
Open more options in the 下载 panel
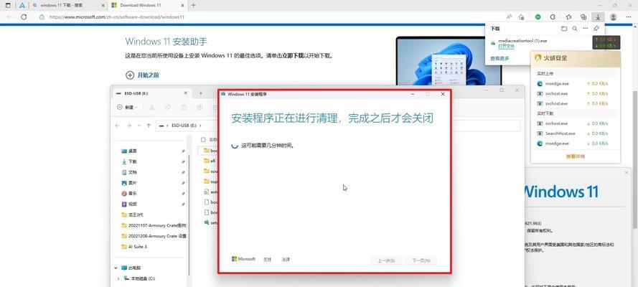585,29
